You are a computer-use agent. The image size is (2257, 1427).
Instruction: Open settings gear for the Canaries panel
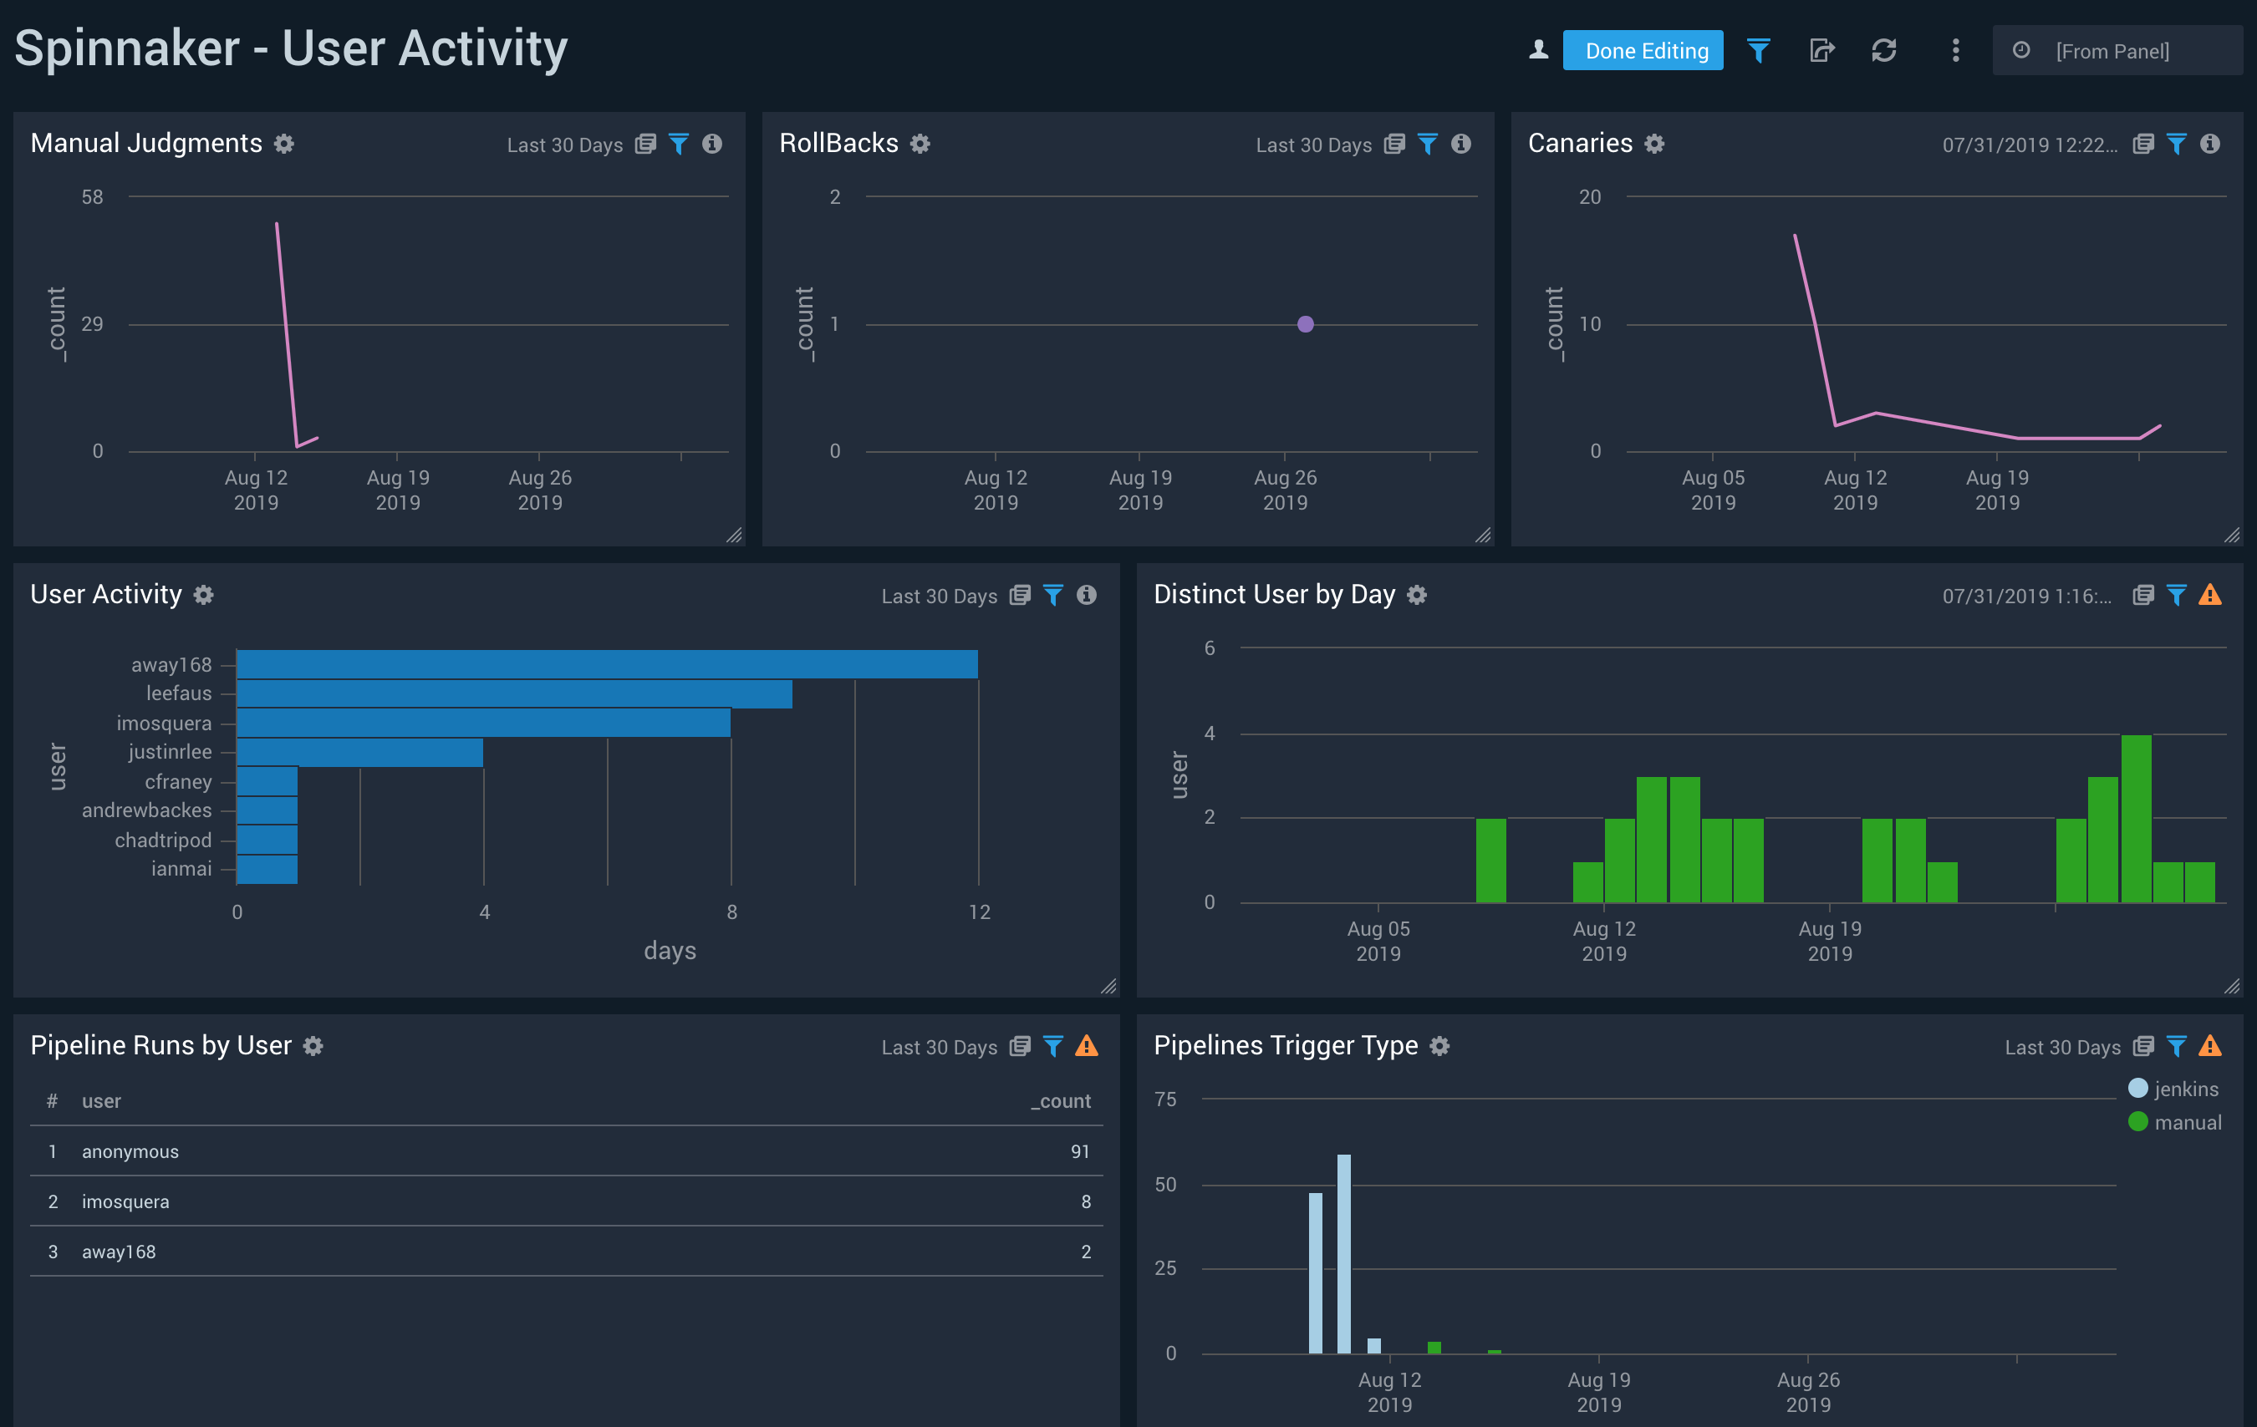pyautogui.click(x=1654, y=144)
